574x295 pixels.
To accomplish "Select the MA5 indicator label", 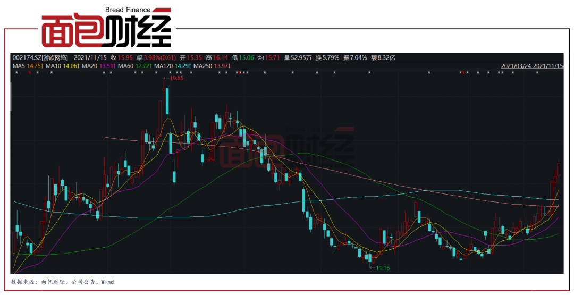I will pos(18,66).
